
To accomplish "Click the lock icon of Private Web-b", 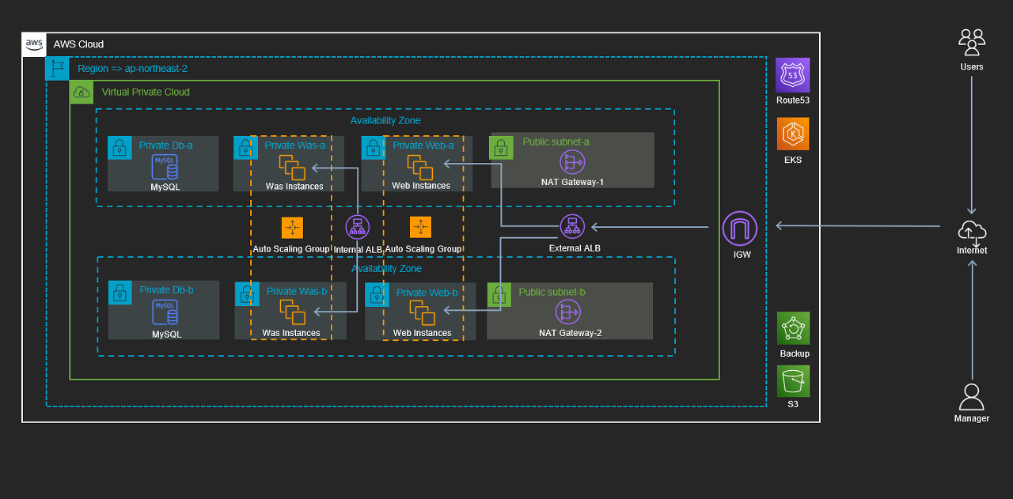I will click(377, 294).
